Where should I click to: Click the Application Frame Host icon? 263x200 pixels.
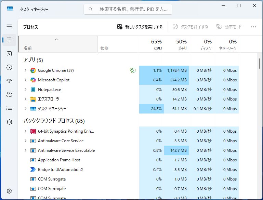click(x=33, y=160)
